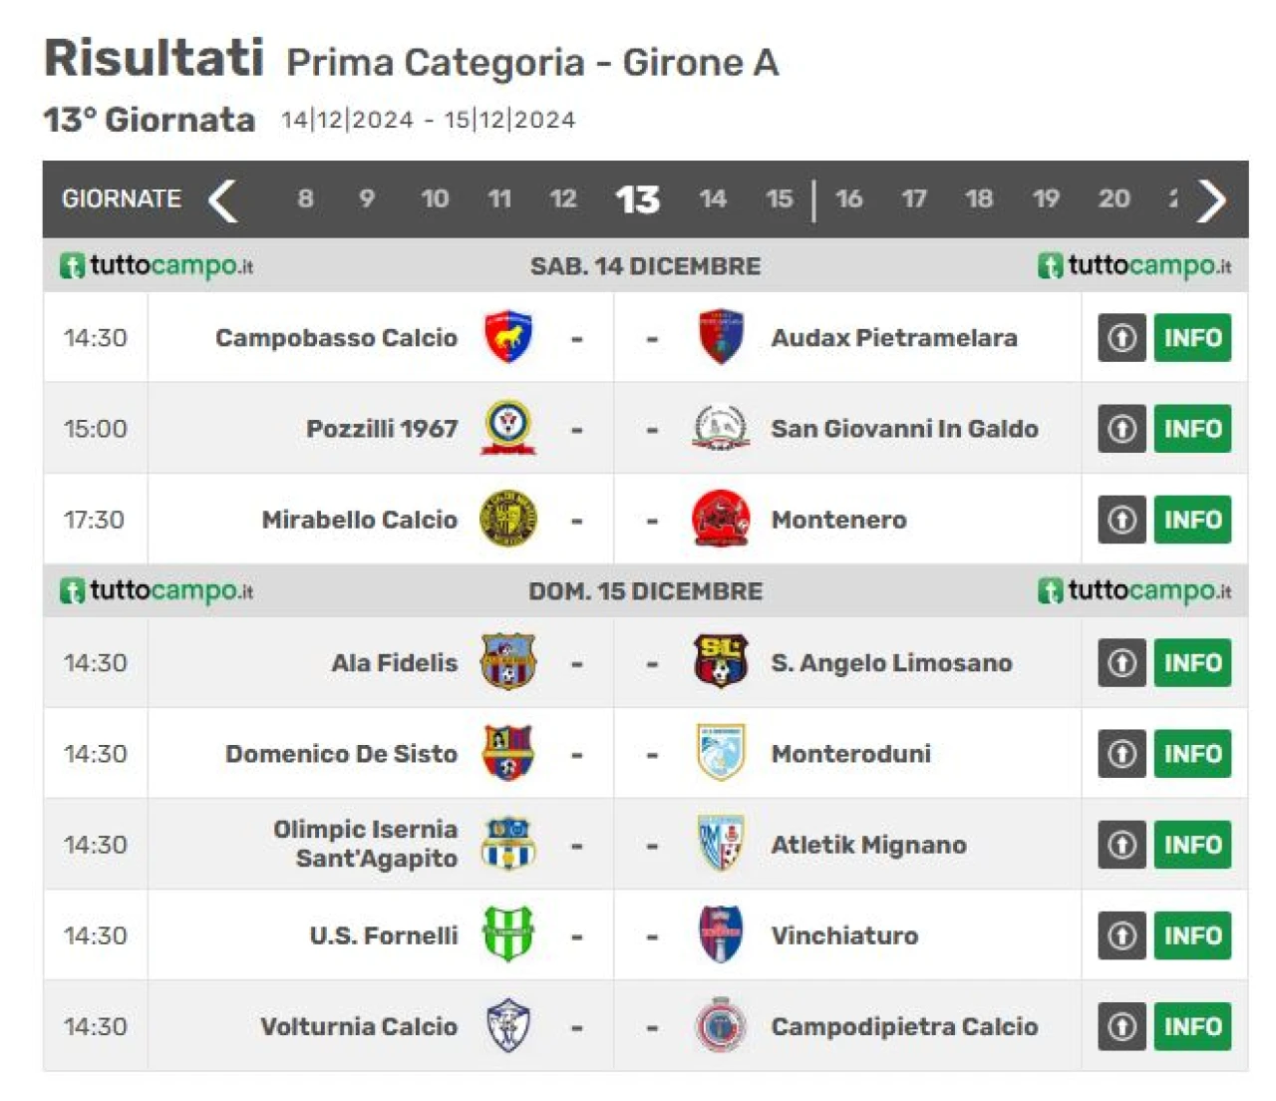This screenshot has height=1101, width=1276.
Task: Click the Campodipietra Calcio round crest
Action: [721, 1025]
